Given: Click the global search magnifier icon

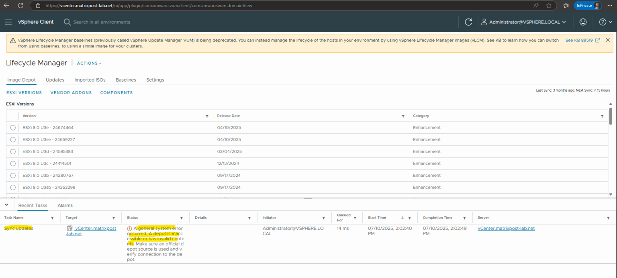Looking at the screenshot, I should click(x=67, y=22).
